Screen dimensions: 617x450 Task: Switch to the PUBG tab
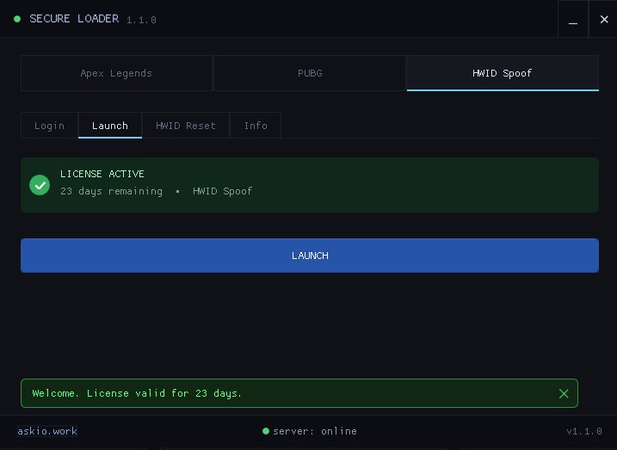(x=310, y=73)
